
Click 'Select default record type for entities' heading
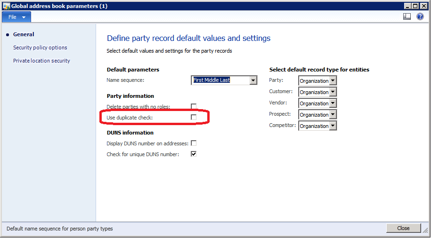click(x=319, y=70)
